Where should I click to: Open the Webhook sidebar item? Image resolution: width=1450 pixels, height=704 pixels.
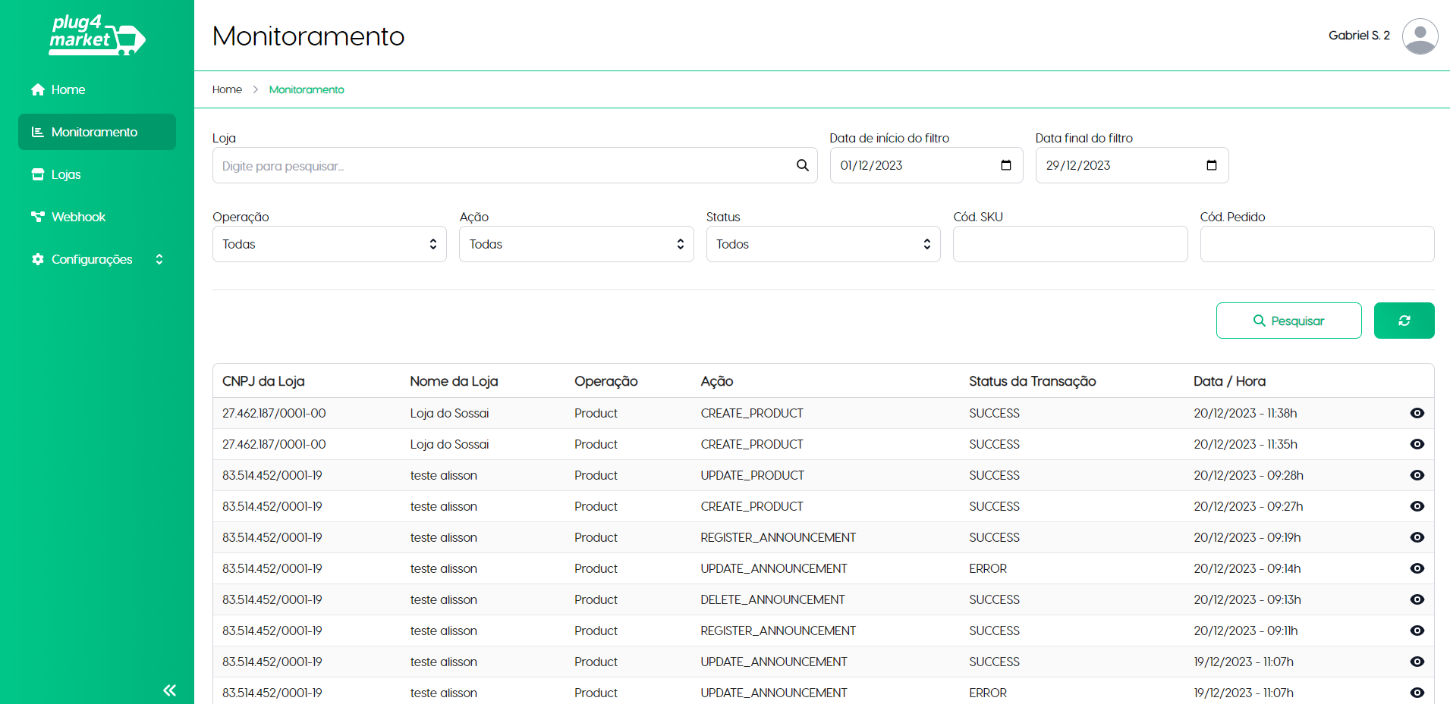(x=78, y=217)
